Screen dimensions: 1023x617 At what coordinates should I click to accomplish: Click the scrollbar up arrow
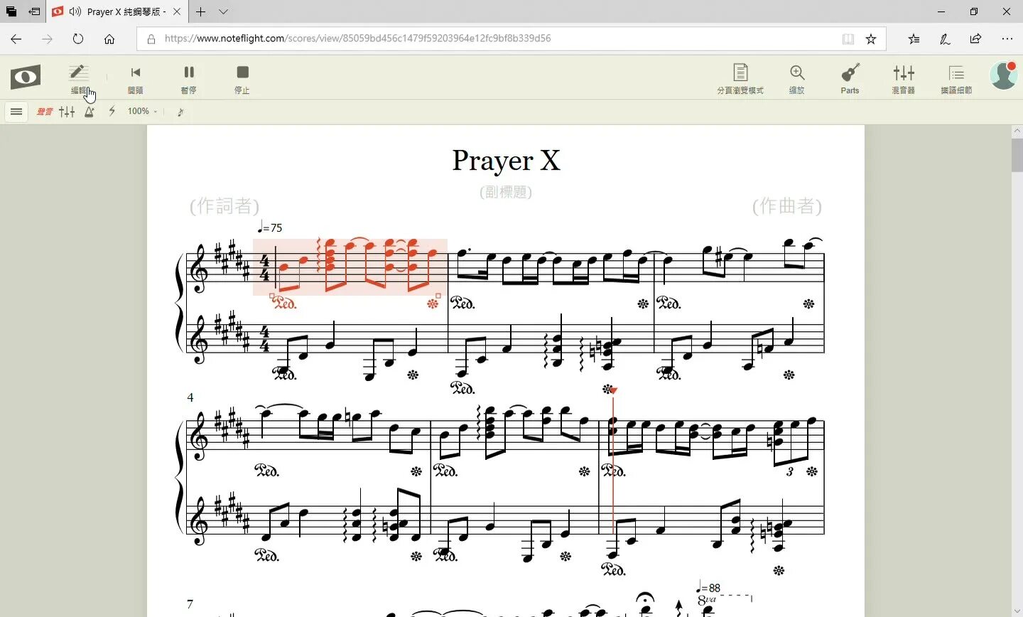(1017, 131)
